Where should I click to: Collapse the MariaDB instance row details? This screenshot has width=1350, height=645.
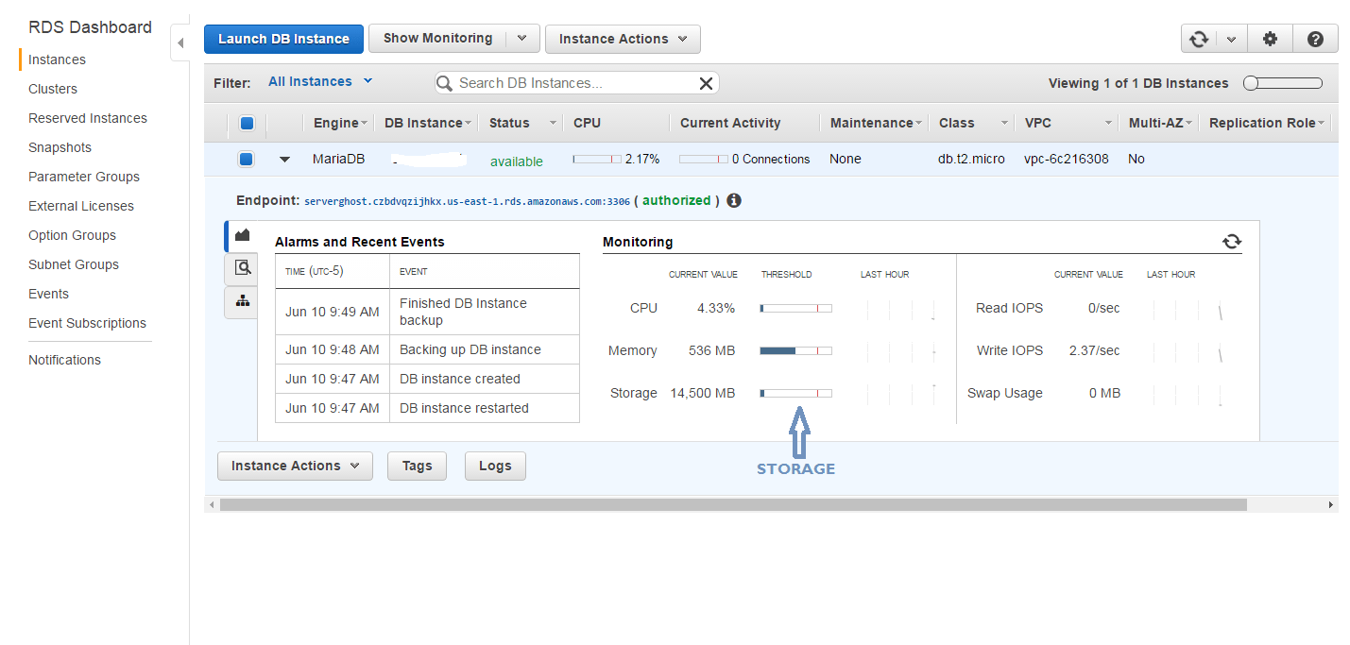[285, 160]
